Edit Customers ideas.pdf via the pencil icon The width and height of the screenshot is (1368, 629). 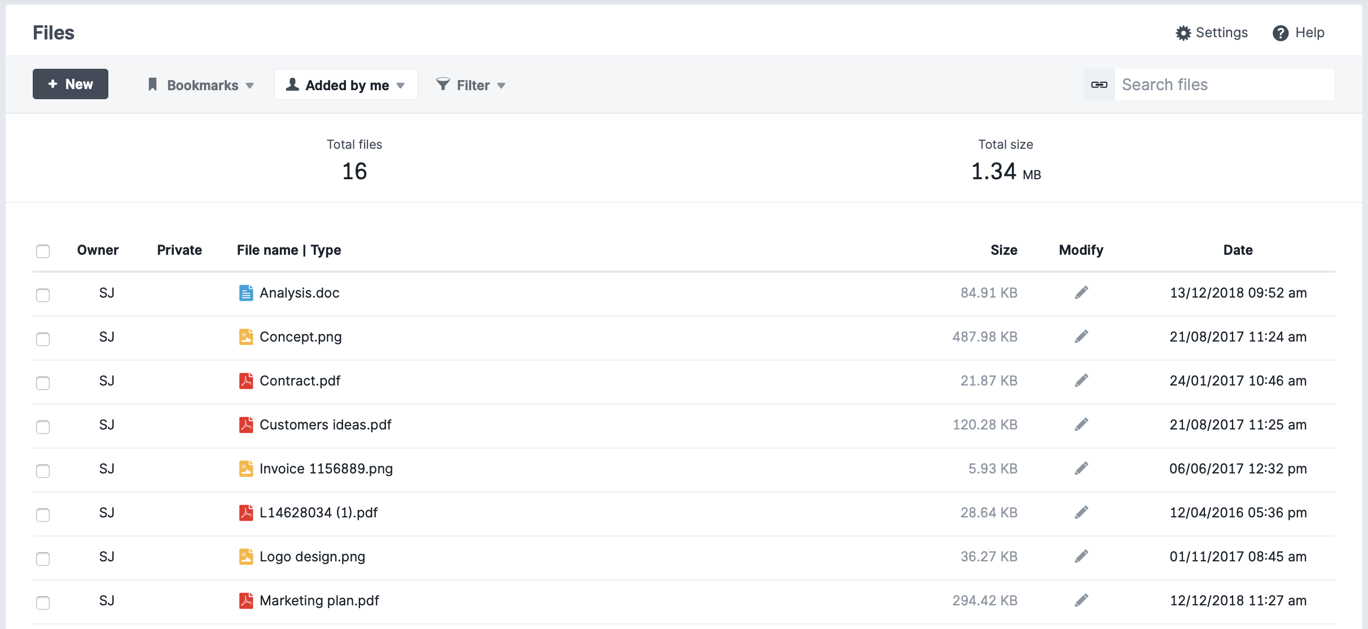[x=1081, y=424]
